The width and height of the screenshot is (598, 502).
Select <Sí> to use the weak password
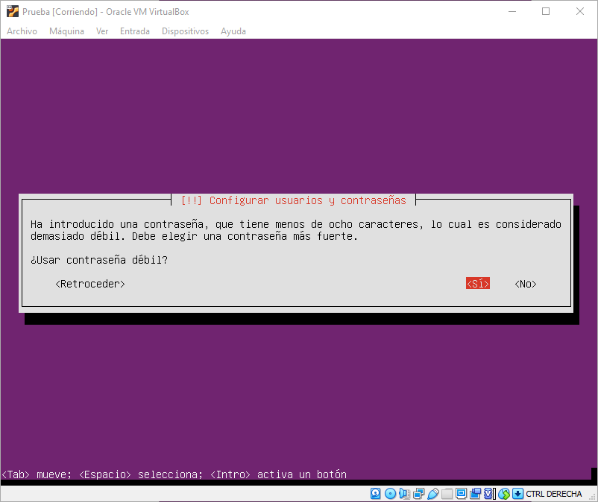pyautogui.click(x=478, y=284)
